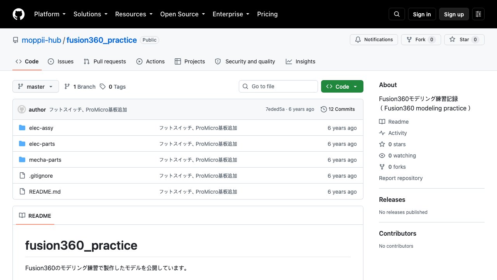Click the README.md file icon
Screen dimensions: 497x280
tap(22, 192)
